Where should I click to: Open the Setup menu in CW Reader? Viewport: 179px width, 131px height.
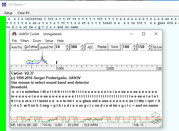click(x=8, y=13)
